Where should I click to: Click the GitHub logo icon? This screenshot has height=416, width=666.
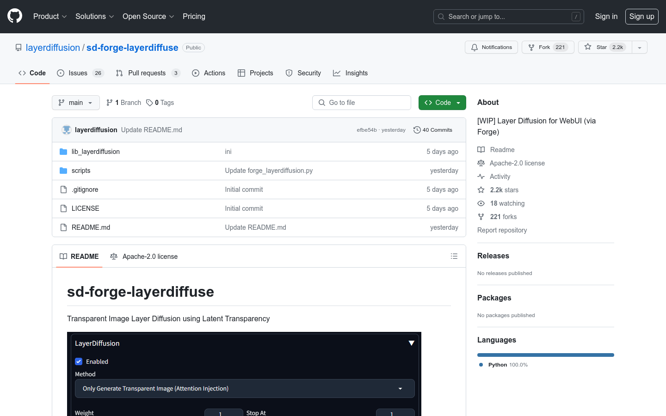coord(15,16)
